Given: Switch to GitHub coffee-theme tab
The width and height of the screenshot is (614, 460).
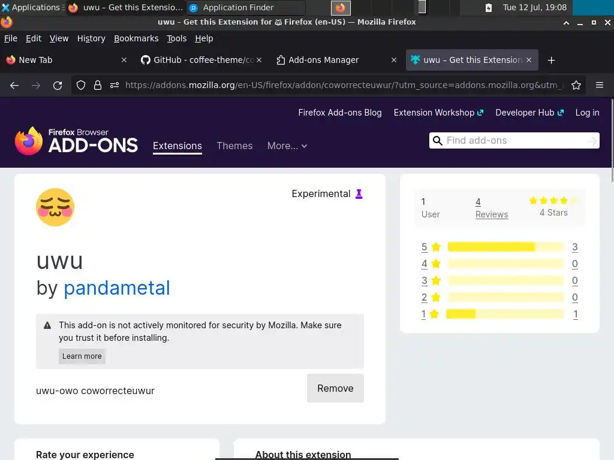Looking at the screenshot, I should (200, 60).
